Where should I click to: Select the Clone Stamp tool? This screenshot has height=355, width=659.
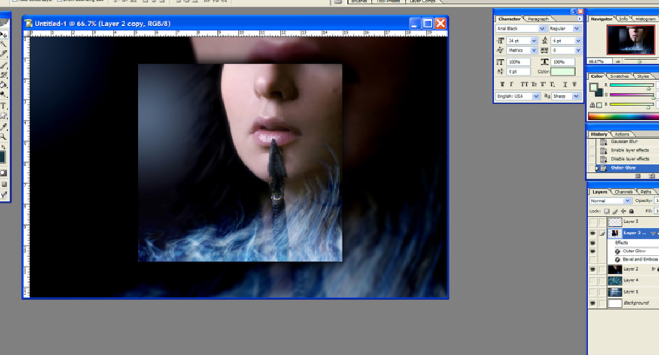(4, 74)
